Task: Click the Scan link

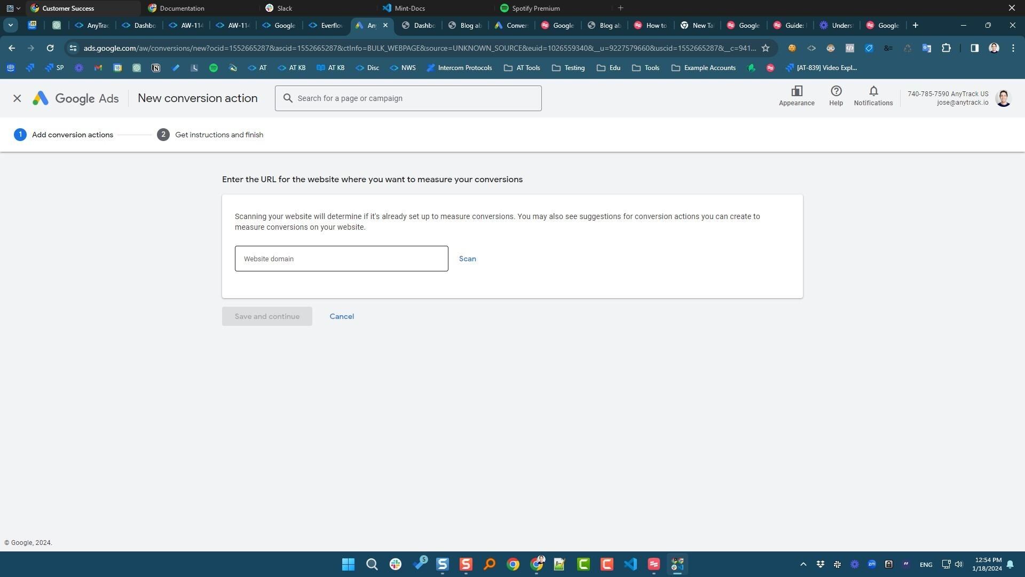Action: pos(468,259)
